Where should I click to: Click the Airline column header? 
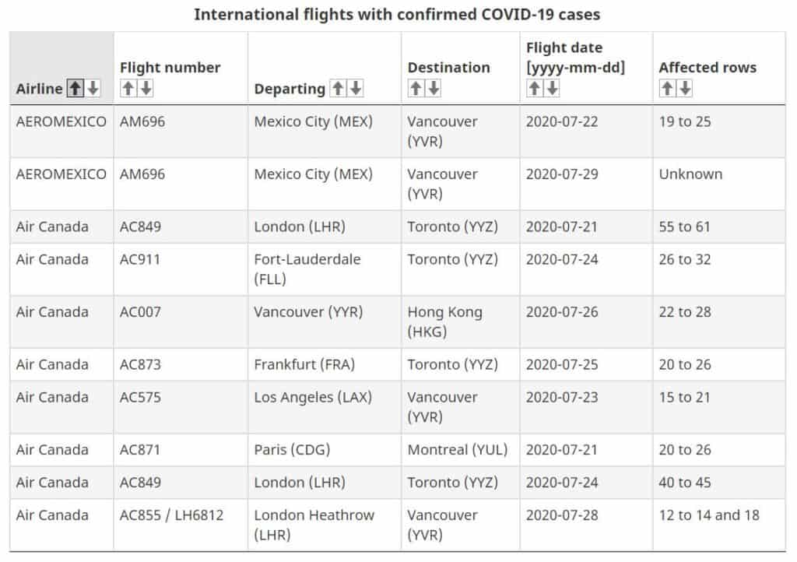[39, 88]
